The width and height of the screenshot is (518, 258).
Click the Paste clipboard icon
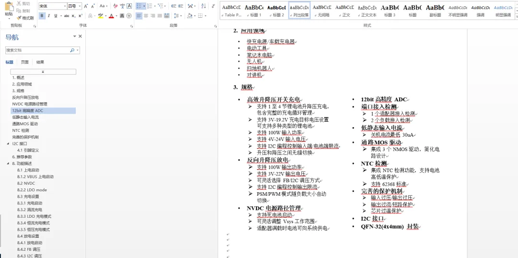pyautogui.click(x=9, y=7)
